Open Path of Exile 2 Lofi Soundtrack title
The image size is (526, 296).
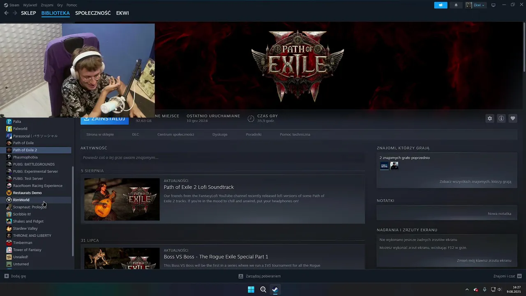coord(198,187)
